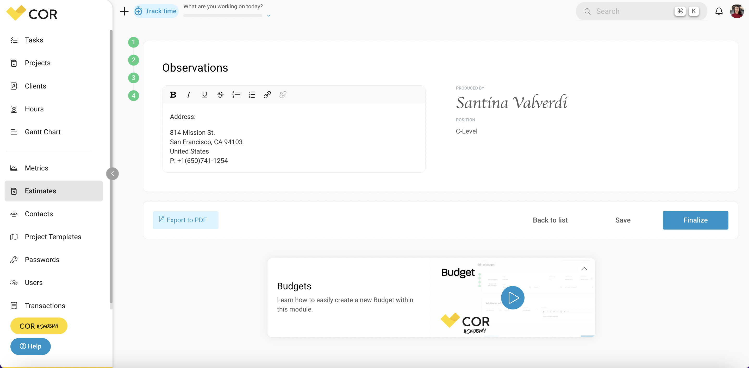The image size is (749, 368).
Task: Select the Estimates sidebar item
Action: coord(54,191)
